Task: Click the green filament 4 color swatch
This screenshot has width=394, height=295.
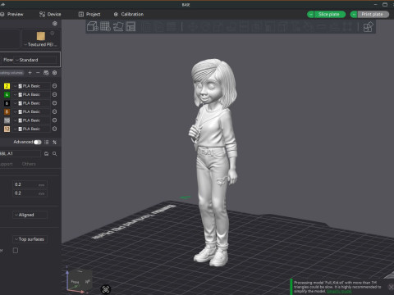Action: [7, 94]
